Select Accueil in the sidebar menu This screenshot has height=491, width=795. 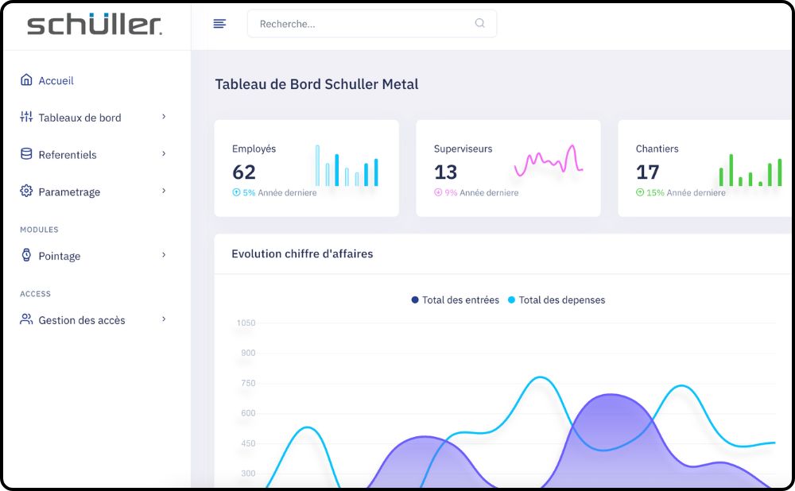pyautogui.click(x=56, y=80)
